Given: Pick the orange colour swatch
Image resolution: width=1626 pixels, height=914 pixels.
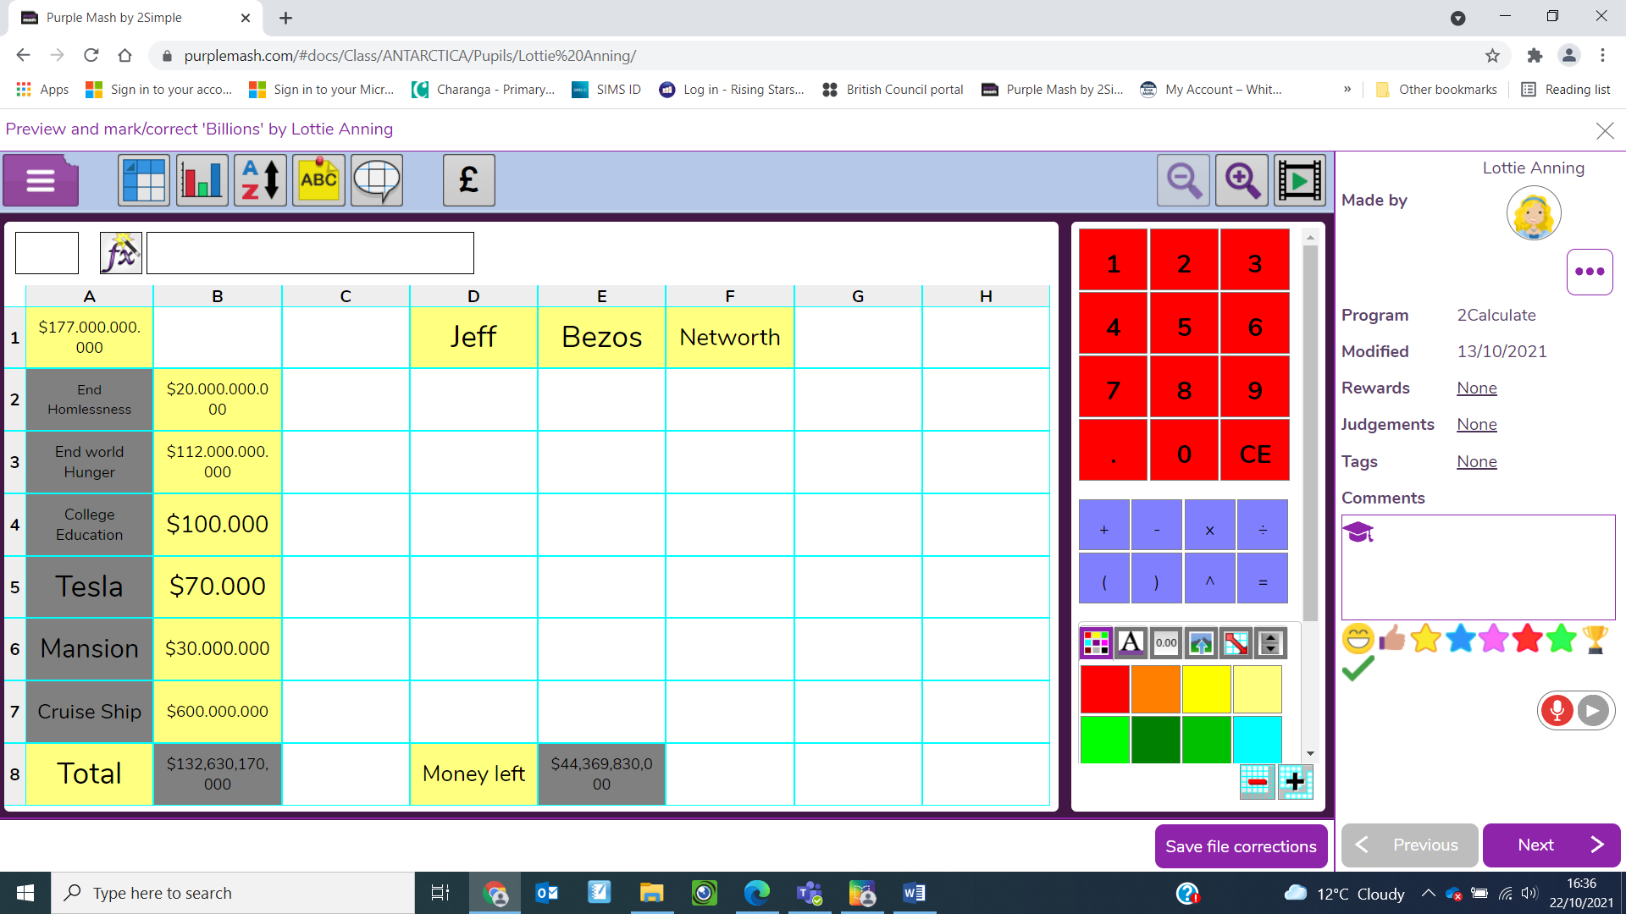Looking at the screenshot, I should pos(1156,689).
